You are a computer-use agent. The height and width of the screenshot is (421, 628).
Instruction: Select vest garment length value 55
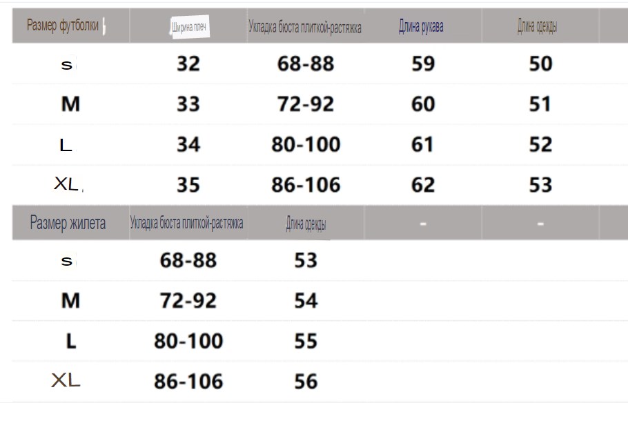click(306, 341)
